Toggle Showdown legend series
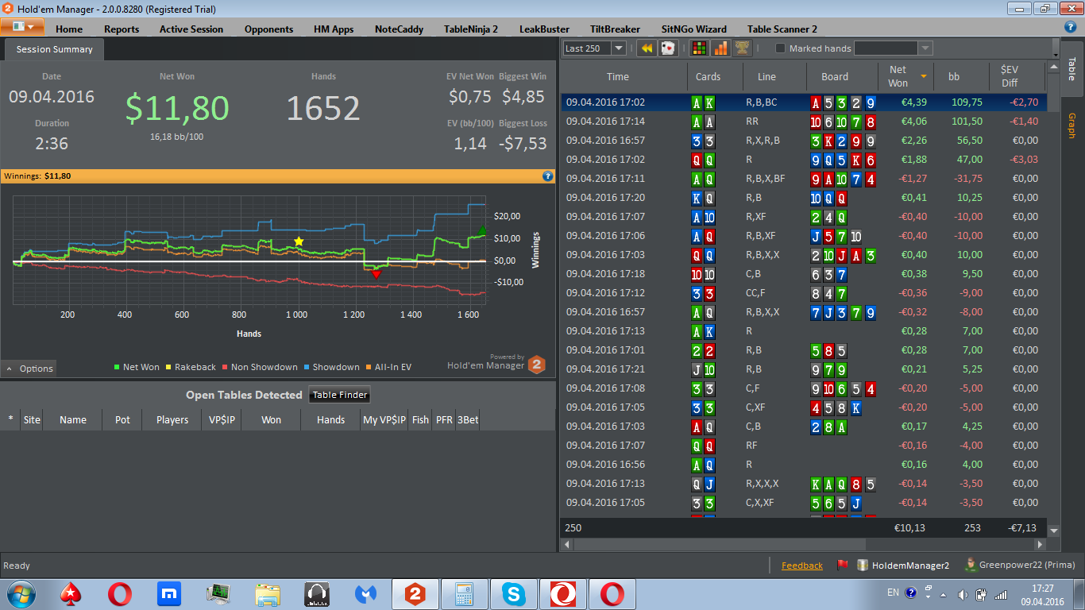Image resolution: width=1085 pixels, height=610 pixels. pyautogui.click(x=331, y=367)
